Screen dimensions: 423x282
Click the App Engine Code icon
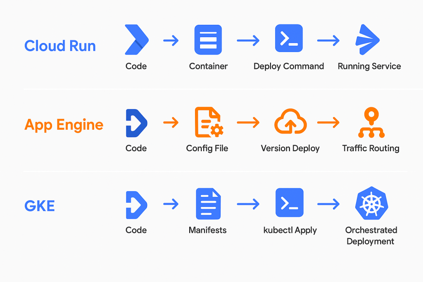click(136, 122)
